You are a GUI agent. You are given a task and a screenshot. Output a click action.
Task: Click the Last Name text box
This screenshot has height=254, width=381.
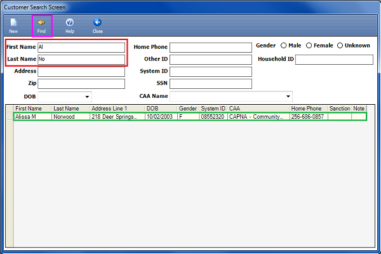[81, 60]
